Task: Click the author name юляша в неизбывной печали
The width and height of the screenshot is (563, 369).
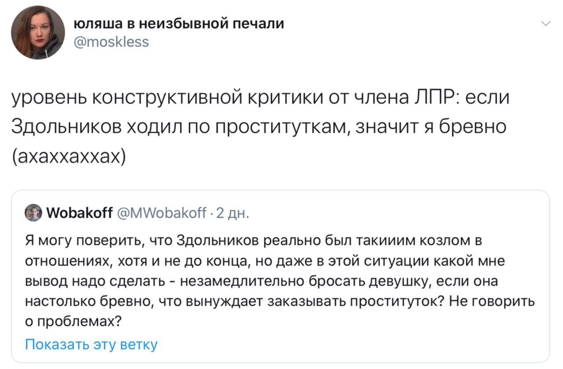Action: pos(178,23)
